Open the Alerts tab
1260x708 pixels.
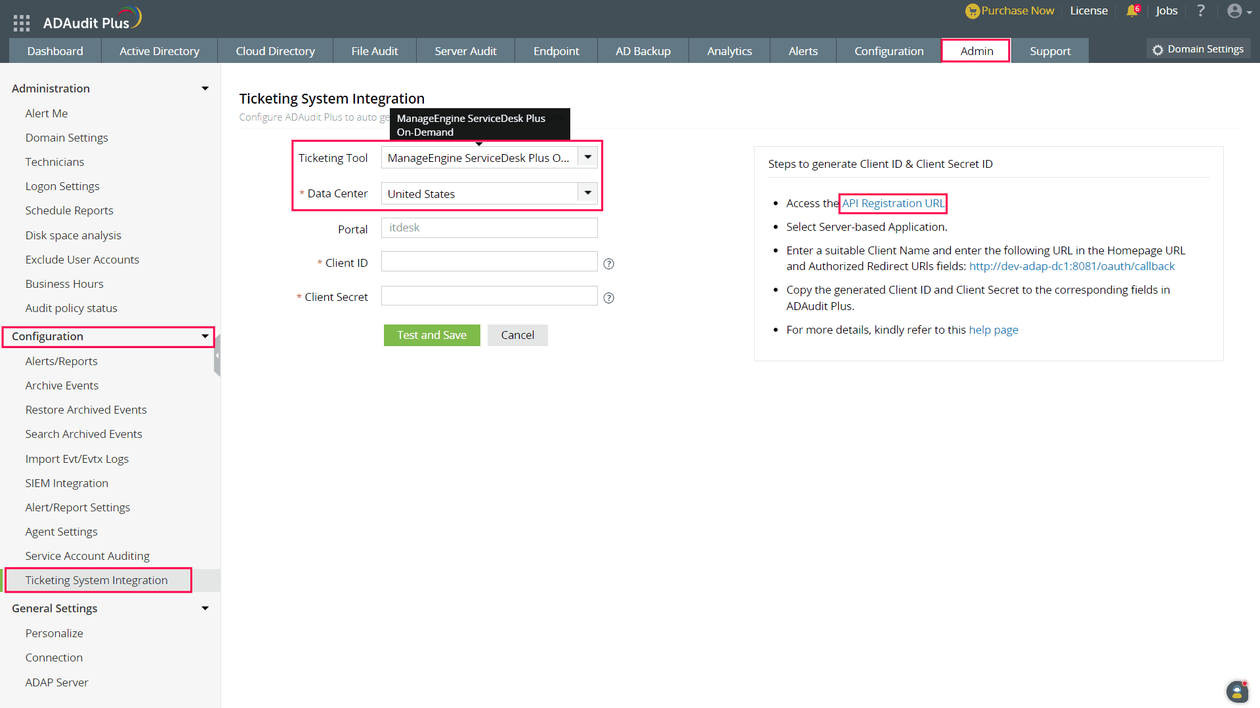point(803,50)
